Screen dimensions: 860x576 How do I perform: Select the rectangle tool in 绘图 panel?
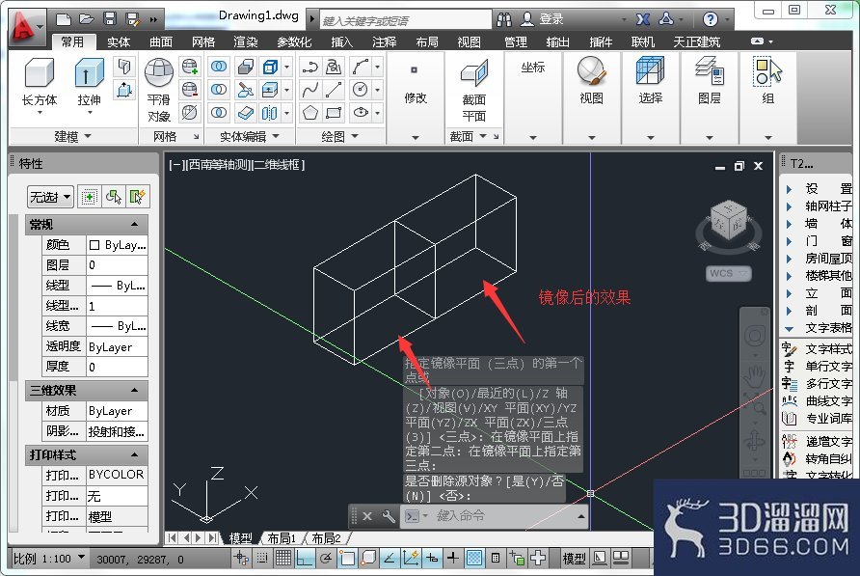(334, 113)
